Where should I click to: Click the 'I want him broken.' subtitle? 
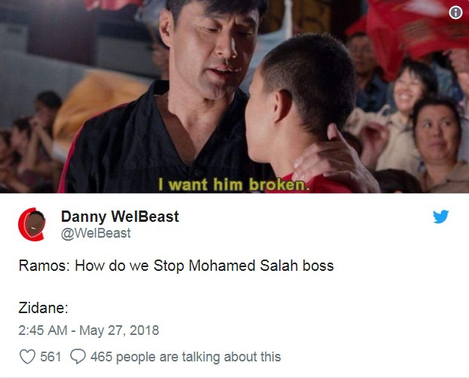233,184
